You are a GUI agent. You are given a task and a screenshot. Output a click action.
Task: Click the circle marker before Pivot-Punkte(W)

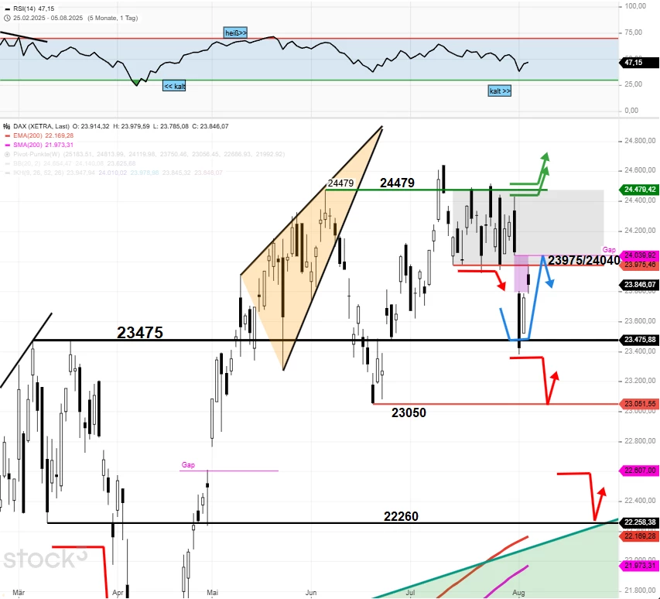(x=7, y=155)
